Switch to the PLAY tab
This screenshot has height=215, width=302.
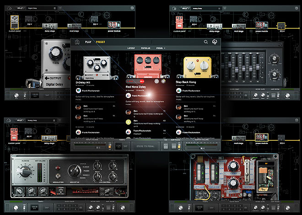(88, 42)
